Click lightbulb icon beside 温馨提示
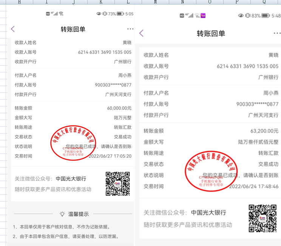 [62, 214]
